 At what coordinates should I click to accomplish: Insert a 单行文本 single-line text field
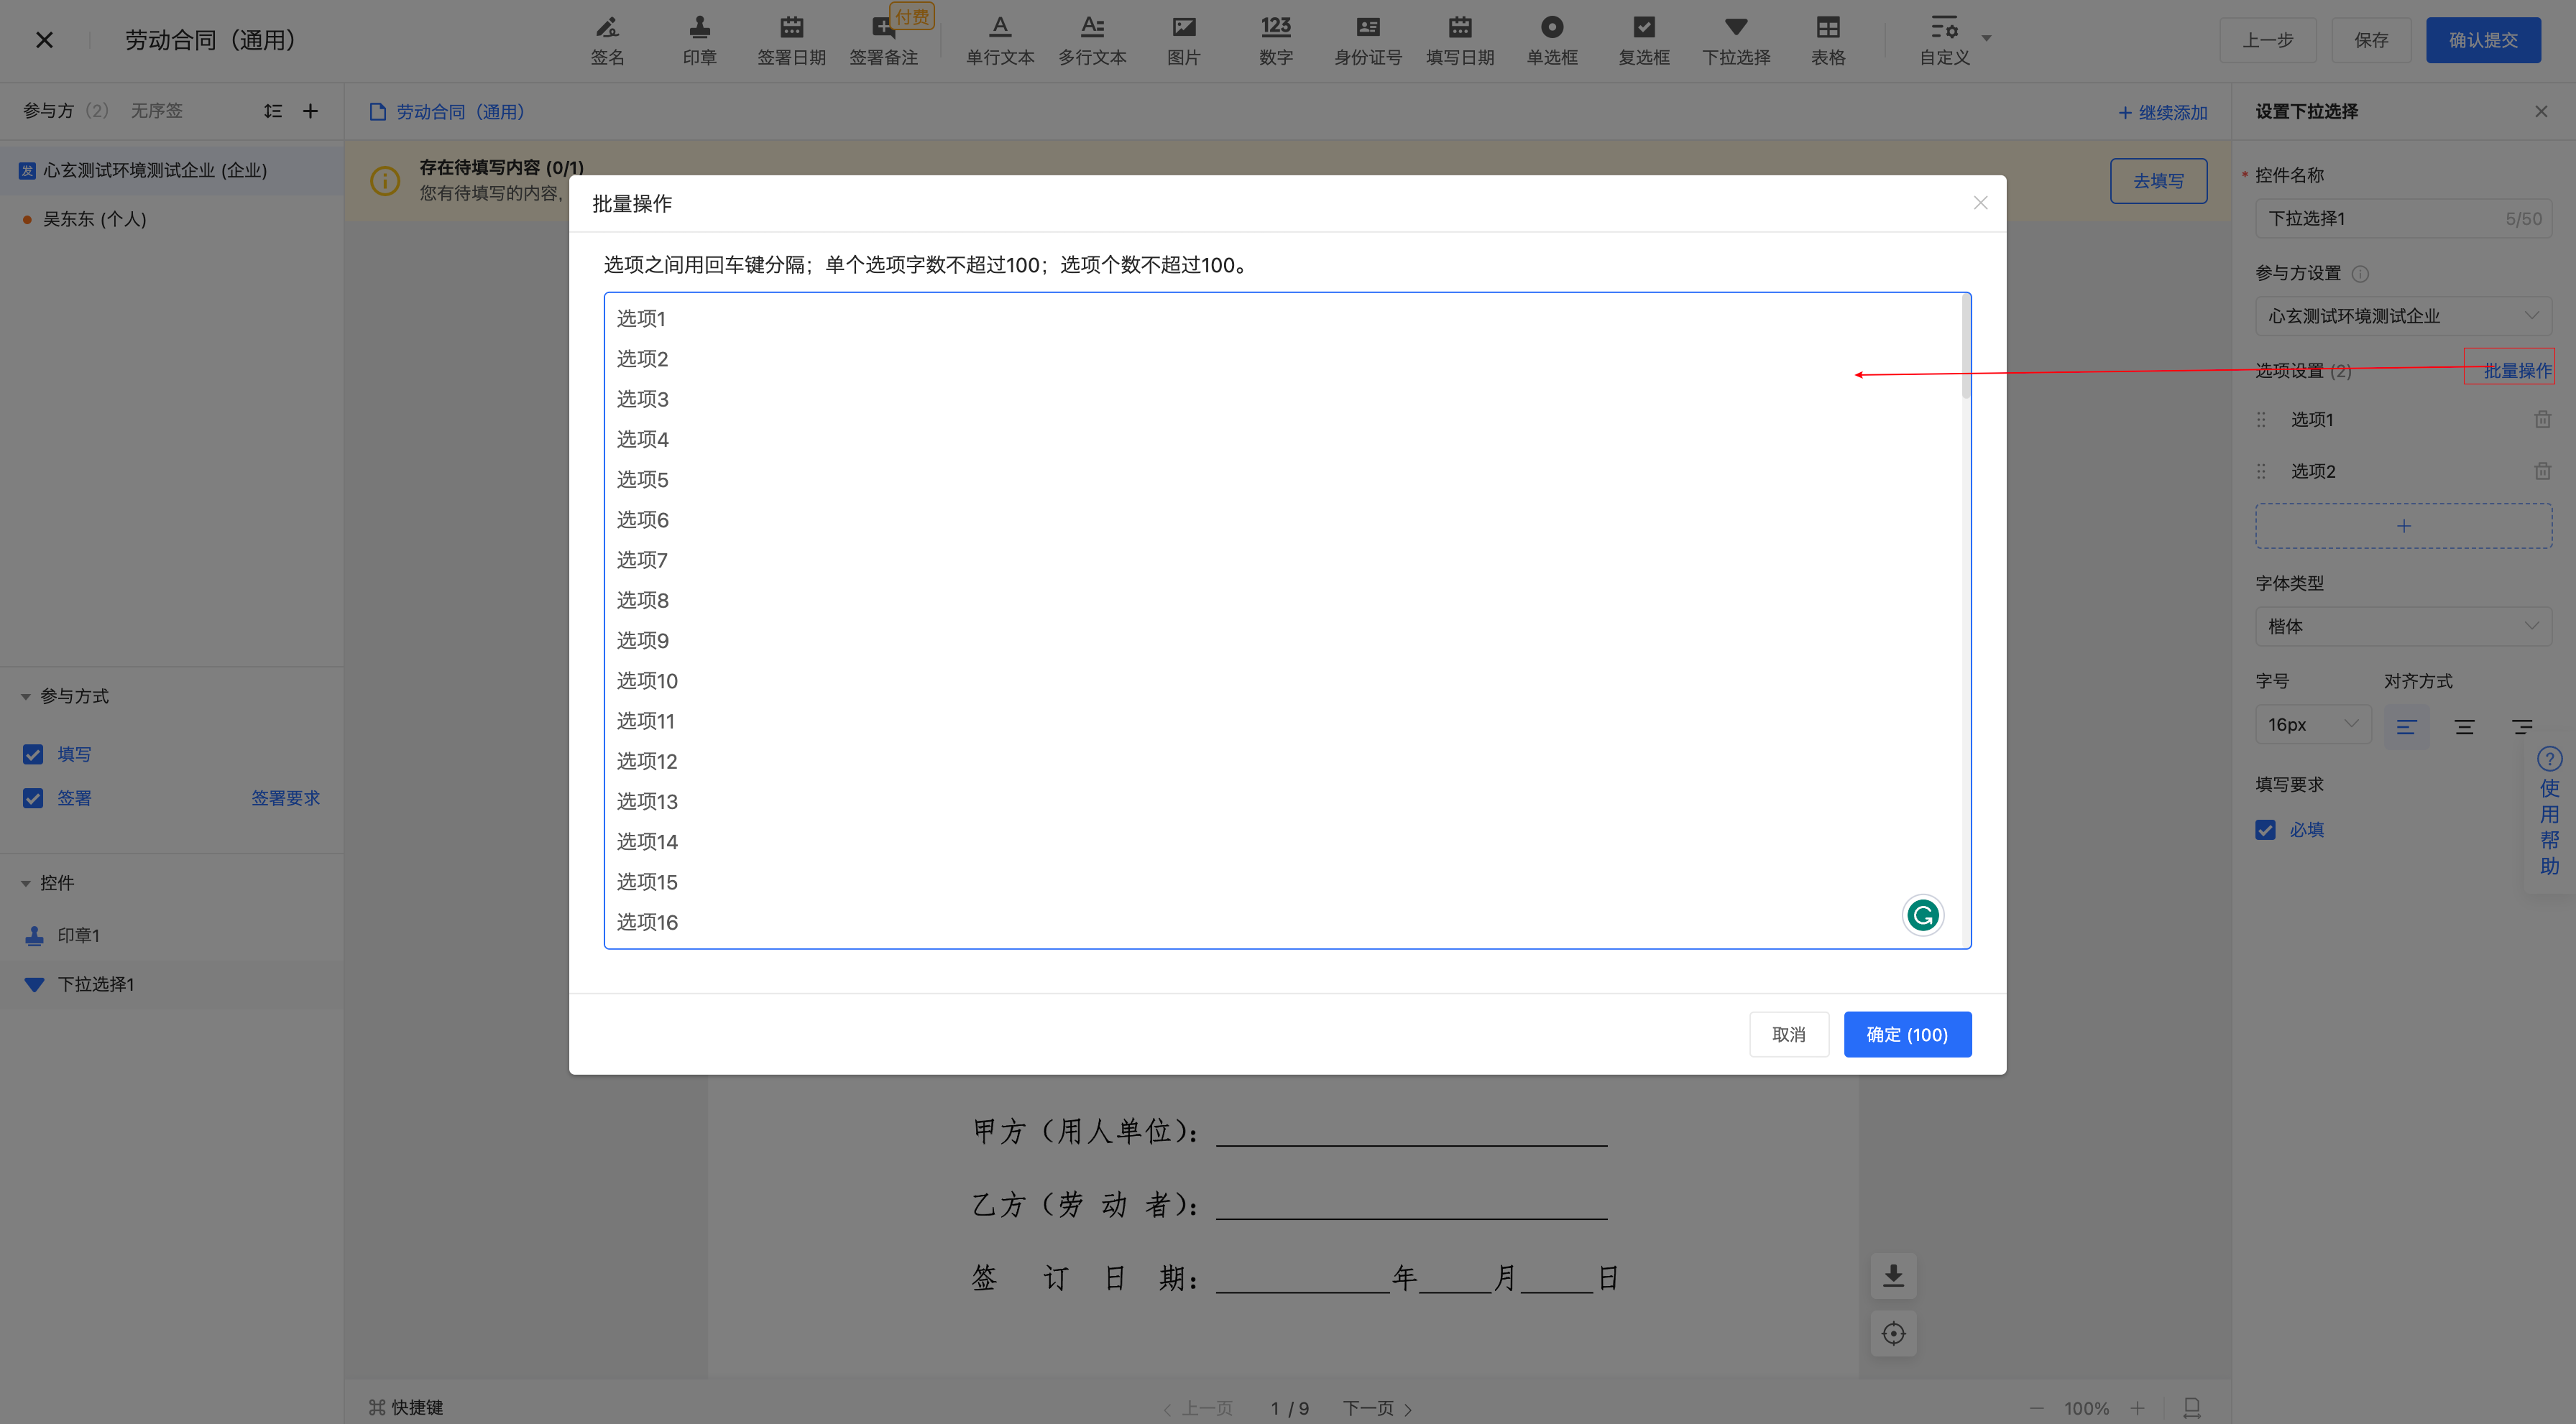pyautogui.click(x=1000, y=40)
